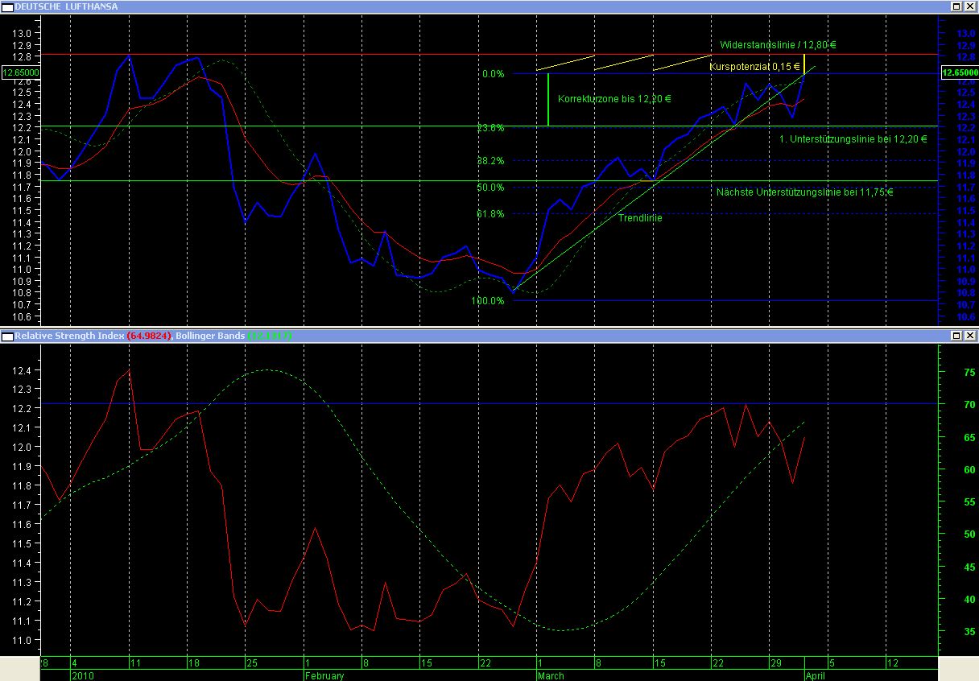This screenshot has height=681, width=979.
Task: Maximize the DEUTSCHE LUFTHANSA price pane
Action: pyautogui.click(x=956, y=6)
